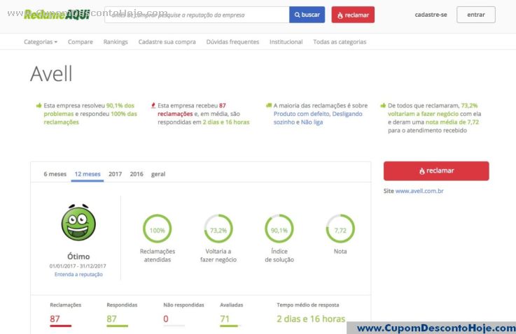This screenshot has width=516, height=334.
Task: Click the red flame icon beside 'Esta empresa recebeu'
Action: 153,106
